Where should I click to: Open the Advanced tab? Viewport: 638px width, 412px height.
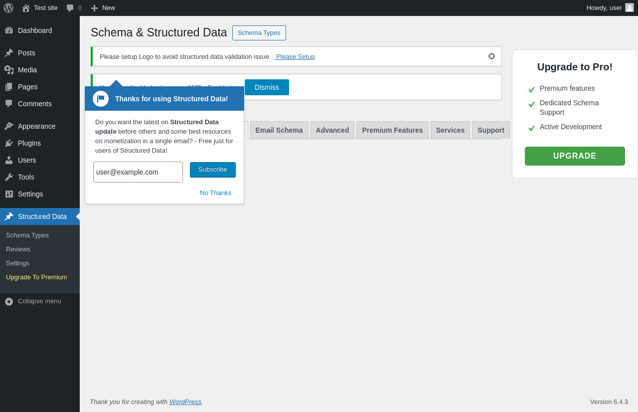pyautogui.click(x=332, y=130)
